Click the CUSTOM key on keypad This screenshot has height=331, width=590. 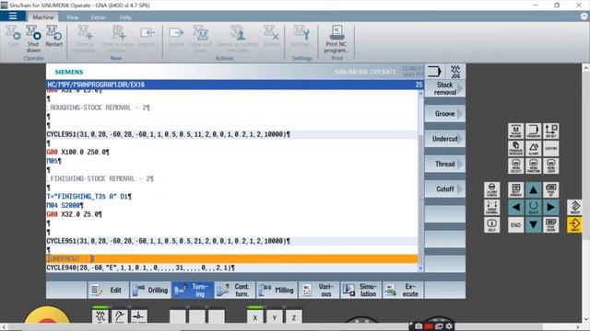point(551,148)
